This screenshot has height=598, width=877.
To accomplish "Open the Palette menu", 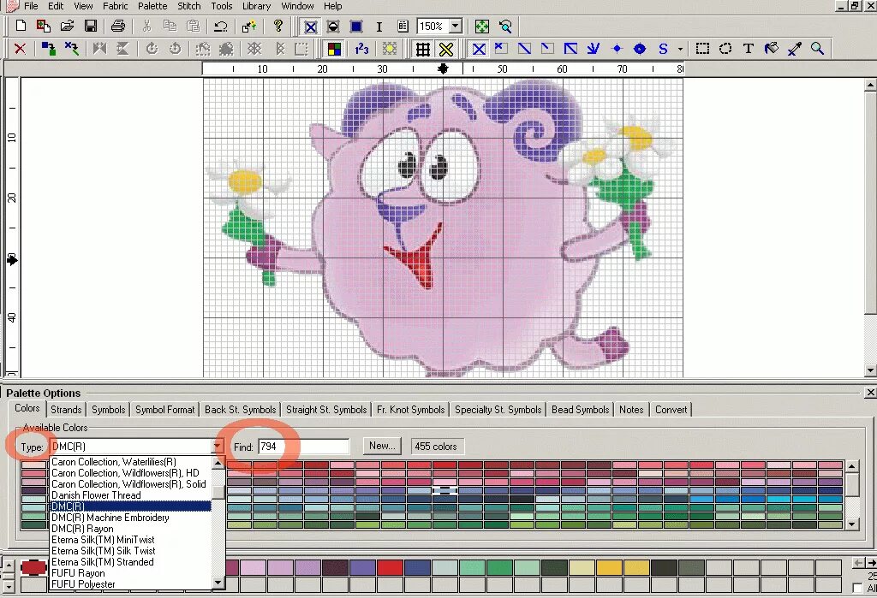I will (152, 6).
